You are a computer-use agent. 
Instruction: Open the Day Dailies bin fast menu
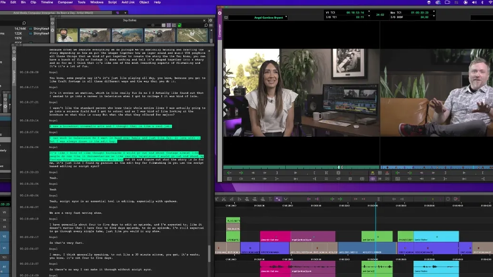(210, 25)
